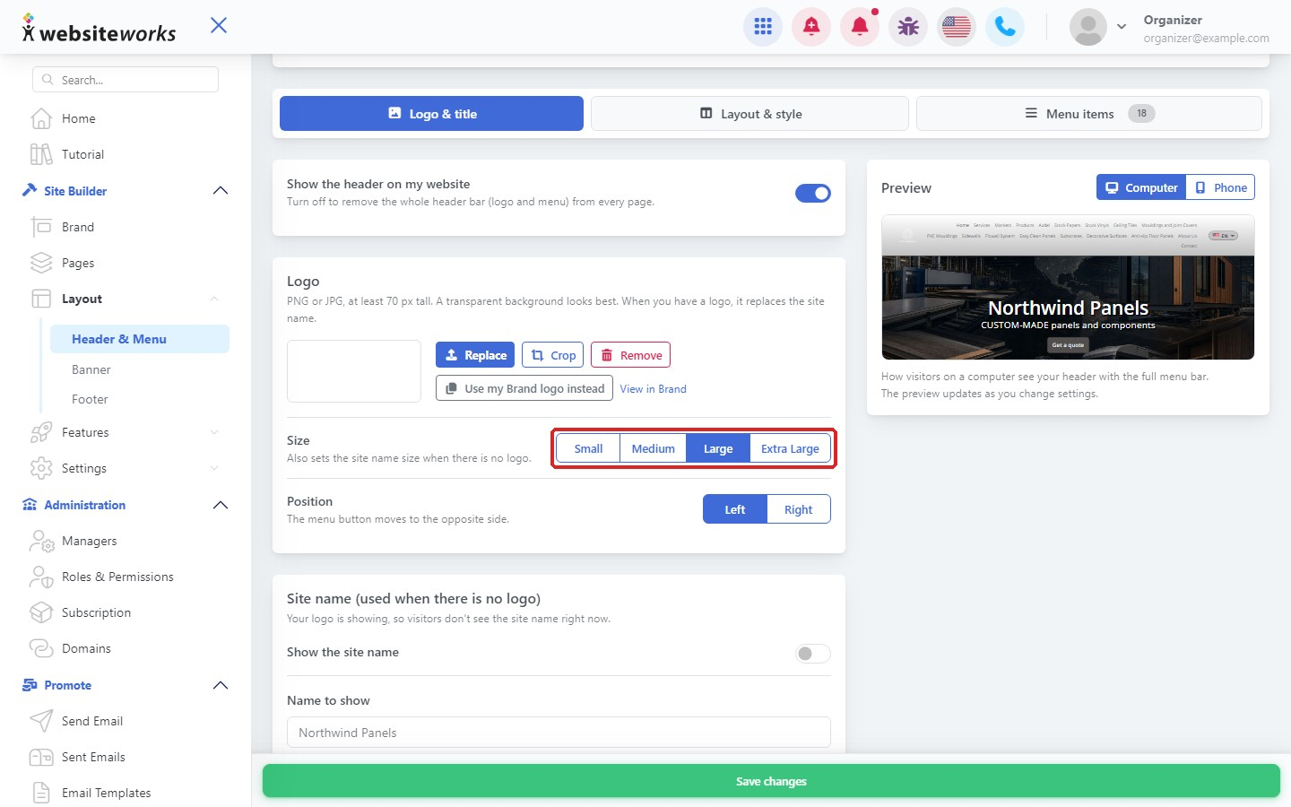Image resolution: width=1291 pixels, height=807 pixels.
Task: Enable Show the site name switch
Action: [813, 654]
